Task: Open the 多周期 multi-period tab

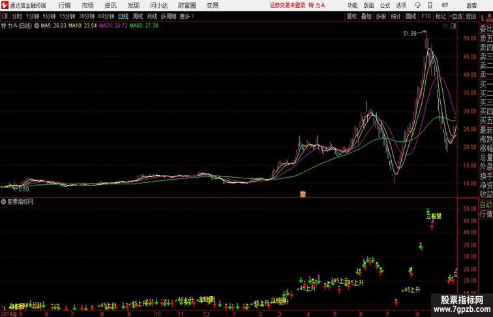Action: [168, 16]
